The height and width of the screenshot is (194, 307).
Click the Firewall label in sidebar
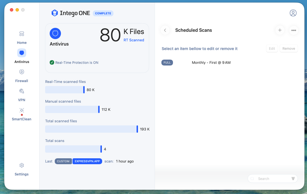point(22,81)
